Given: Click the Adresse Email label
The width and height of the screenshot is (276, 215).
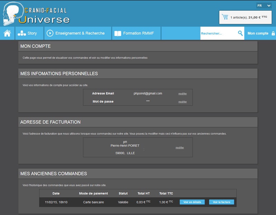Looking at the screenshot, I should tap(103, 93).
